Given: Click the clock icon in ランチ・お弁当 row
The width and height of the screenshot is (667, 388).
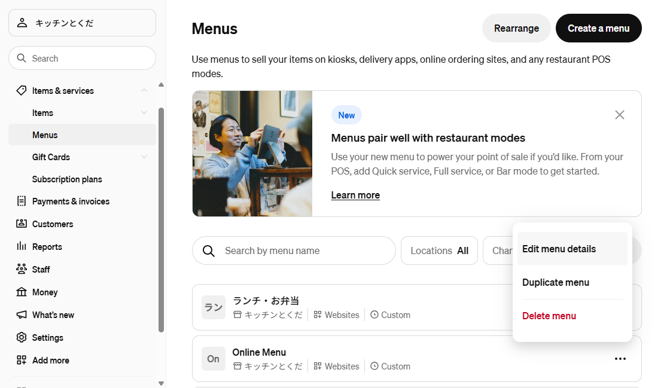Looking at the screenshot, I should pos(374,315).
